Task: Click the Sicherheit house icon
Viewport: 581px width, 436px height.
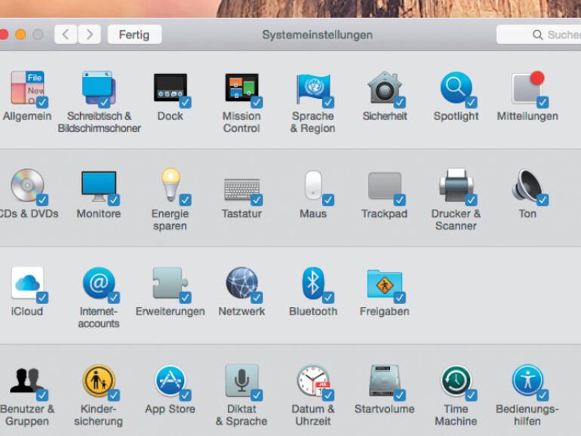Action: click(383, 88)
